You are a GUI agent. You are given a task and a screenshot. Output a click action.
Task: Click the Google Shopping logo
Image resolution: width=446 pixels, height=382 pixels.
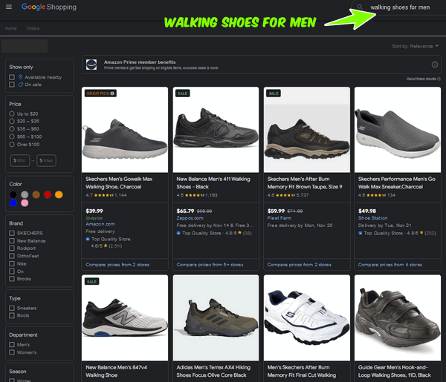[48, 7]
